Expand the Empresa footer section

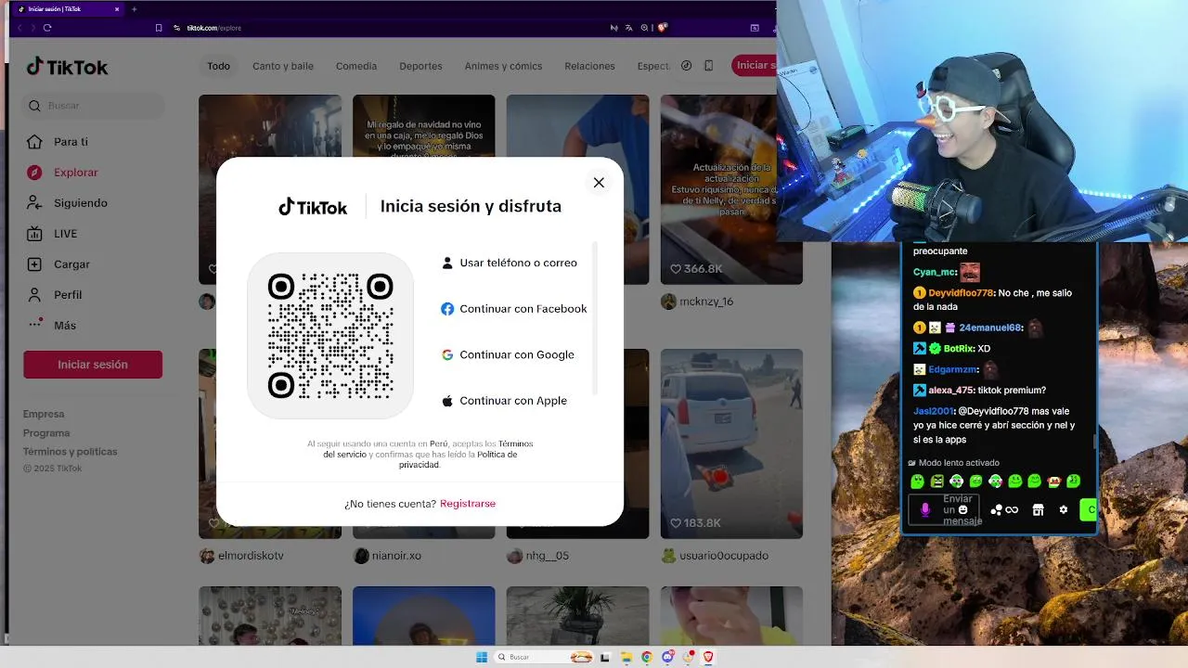tap(44, 414)
